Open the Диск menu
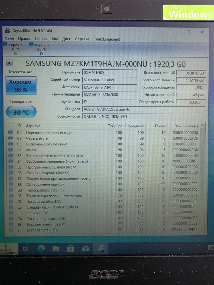Viewport: 214px width, 285px height. pyautogui.click(x=66, y=39)
